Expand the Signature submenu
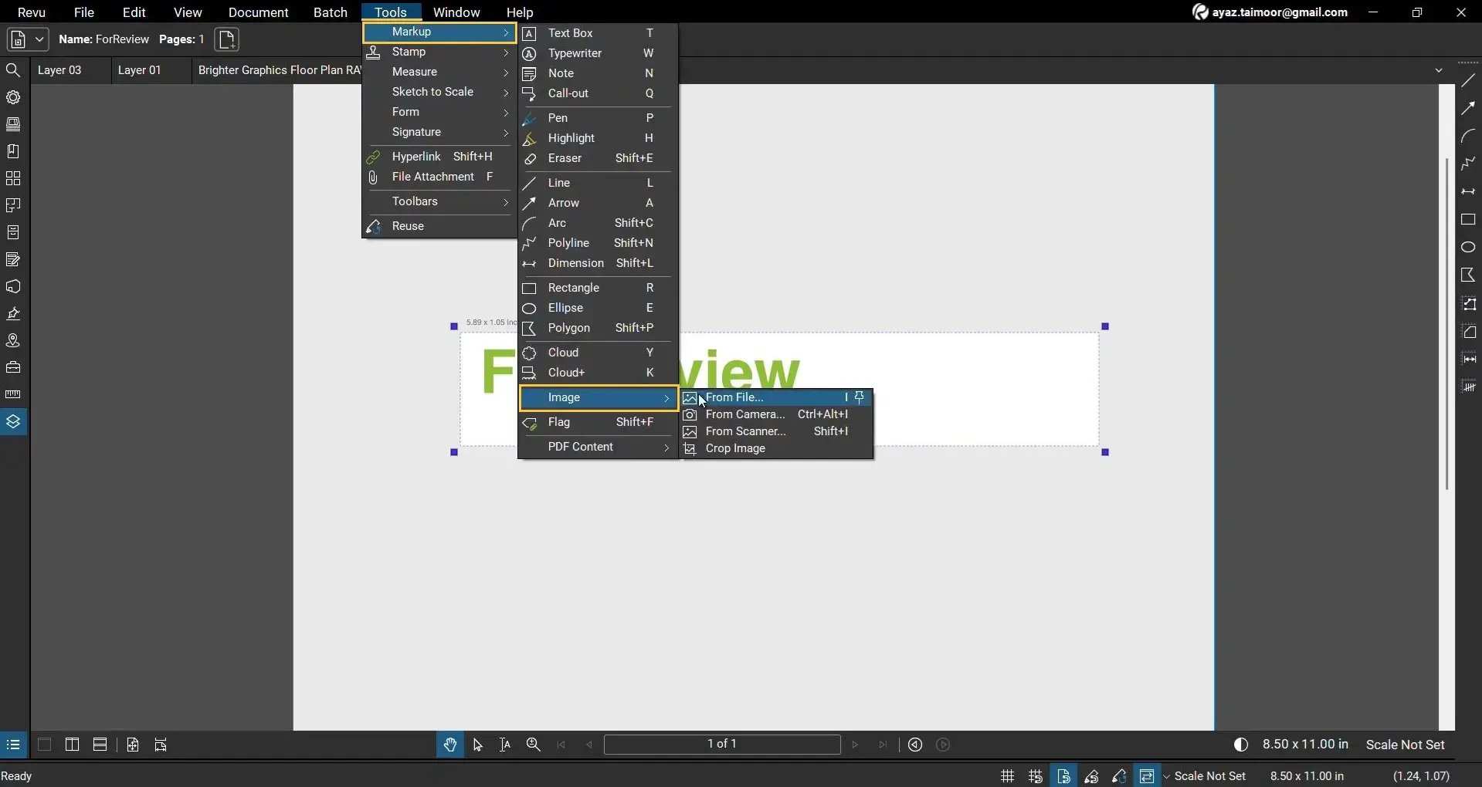1482x787 pixels. (439, 132)
